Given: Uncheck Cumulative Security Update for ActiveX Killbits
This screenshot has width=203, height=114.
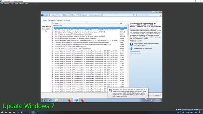Looking at the screenshot, I should tap(53, 42).
